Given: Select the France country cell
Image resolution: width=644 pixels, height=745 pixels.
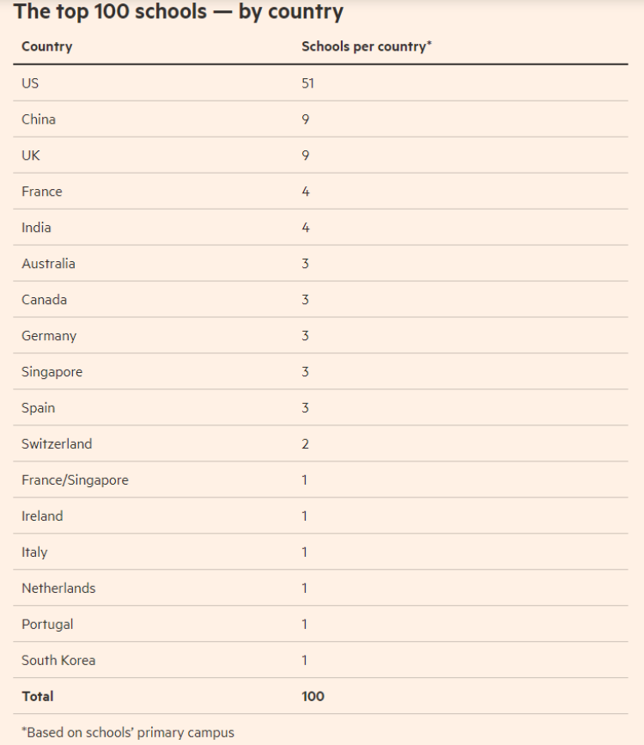Looking at the screenshot, I should tap(42, 192).
